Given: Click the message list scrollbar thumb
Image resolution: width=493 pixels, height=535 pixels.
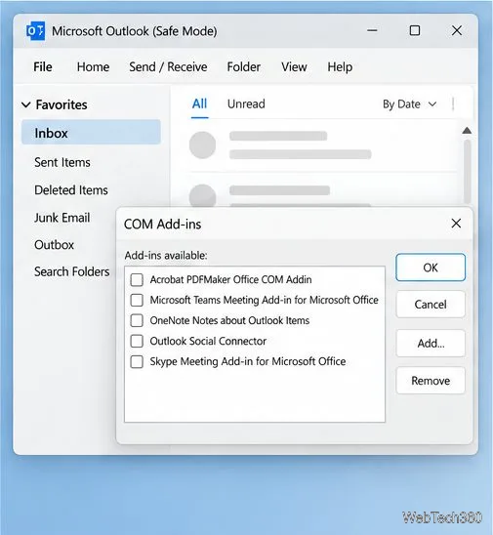Looking at the screenshot, I should tap(467, 172).
